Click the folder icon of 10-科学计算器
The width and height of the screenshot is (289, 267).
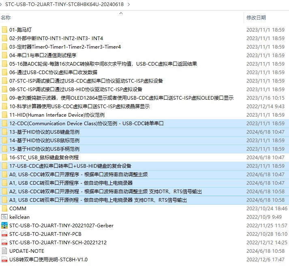click(x=4, y=106)
